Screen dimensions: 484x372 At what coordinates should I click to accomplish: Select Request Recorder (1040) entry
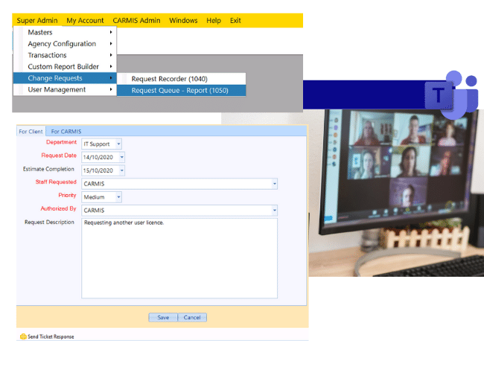click(169, 79)
